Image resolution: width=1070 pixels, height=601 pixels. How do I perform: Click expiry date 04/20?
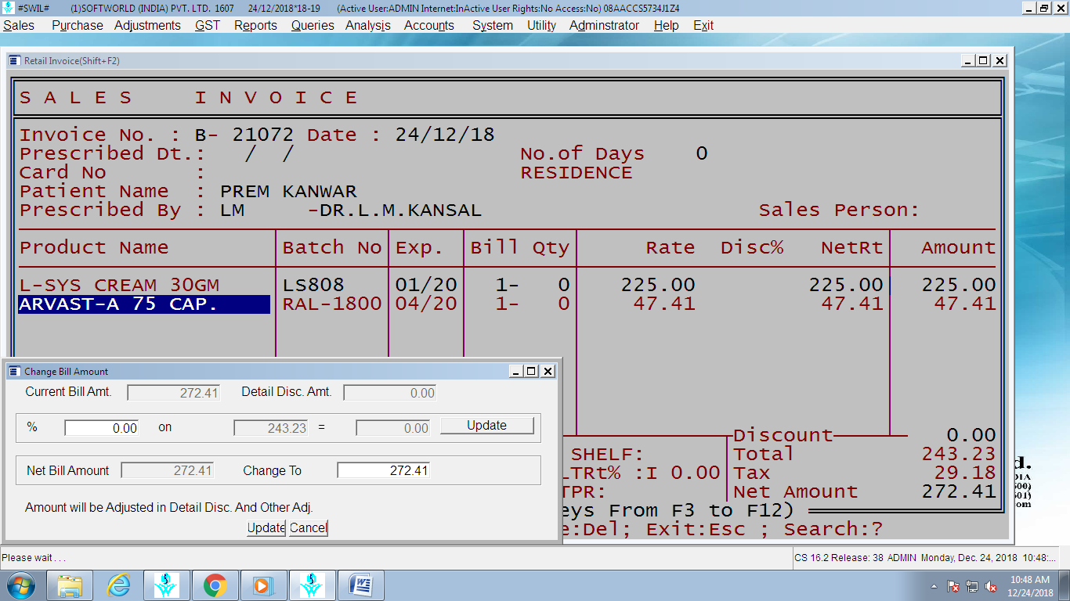[x=426, y=304]
